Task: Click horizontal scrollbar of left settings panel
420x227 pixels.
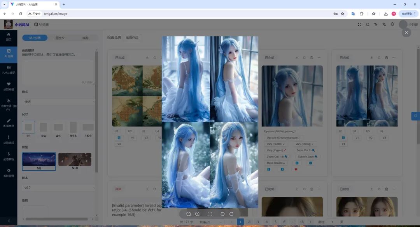Action: [56, 219]
